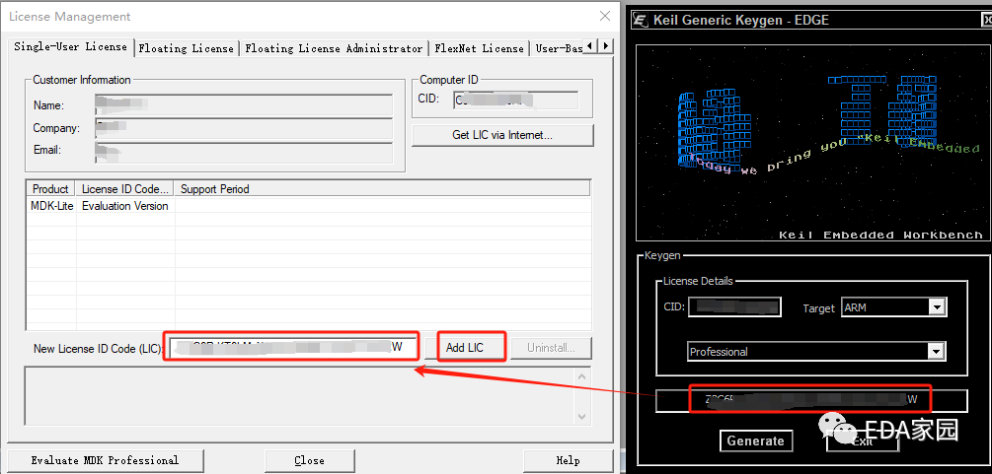
Task: Open the Floating License tab
Action: coord(186,48)
